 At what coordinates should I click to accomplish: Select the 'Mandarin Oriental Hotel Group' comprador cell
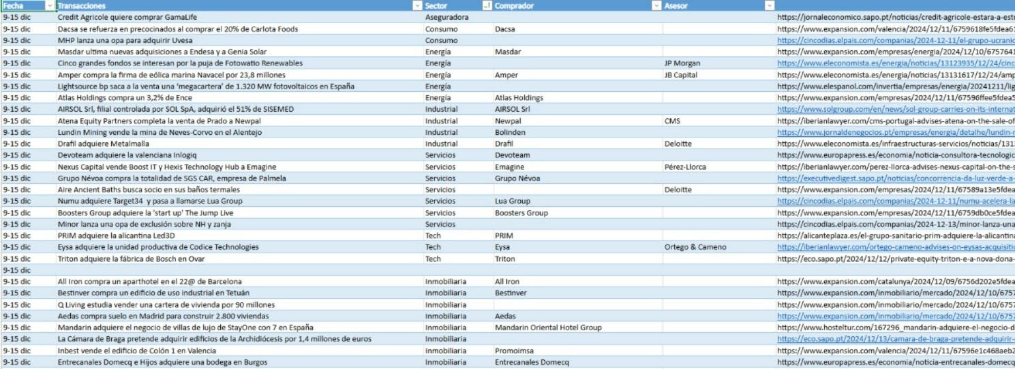click(577, 327)
